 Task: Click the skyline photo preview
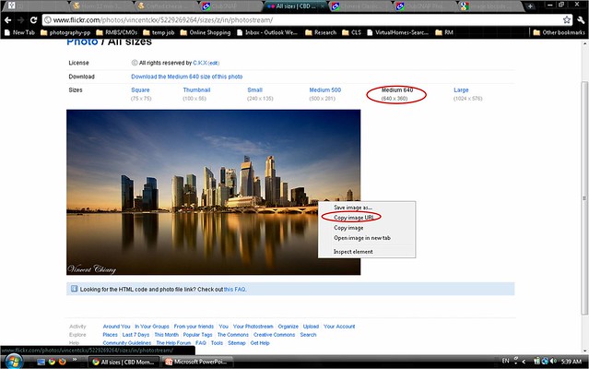tap(213, 192)
